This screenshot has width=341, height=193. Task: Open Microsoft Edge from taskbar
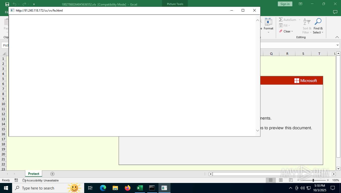pyautogui.click(x=103, y=188)
